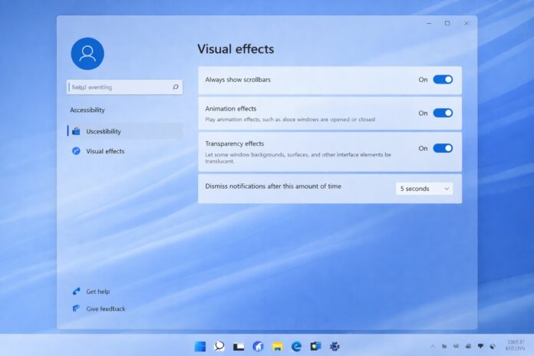This screenshot has height=356, width=534.
Task: Click the Animation effects label
Action: coord(231,109)
